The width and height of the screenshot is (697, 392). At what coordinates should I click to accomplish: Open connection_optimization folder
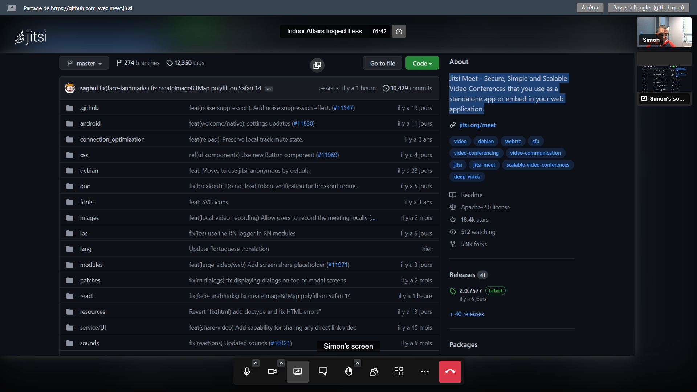pos(112,139)
